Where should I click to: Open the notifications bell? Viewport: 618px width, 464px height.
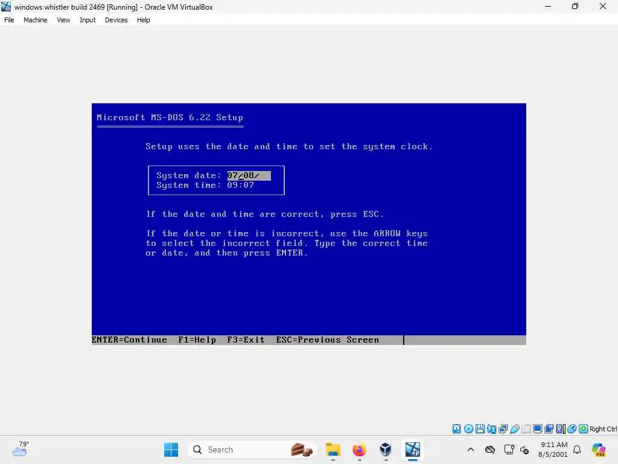click(x=577, y=449)
